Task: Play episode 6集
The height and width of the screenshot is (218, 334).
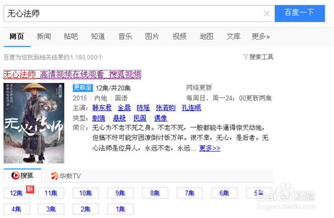Action: click(224, 193)
